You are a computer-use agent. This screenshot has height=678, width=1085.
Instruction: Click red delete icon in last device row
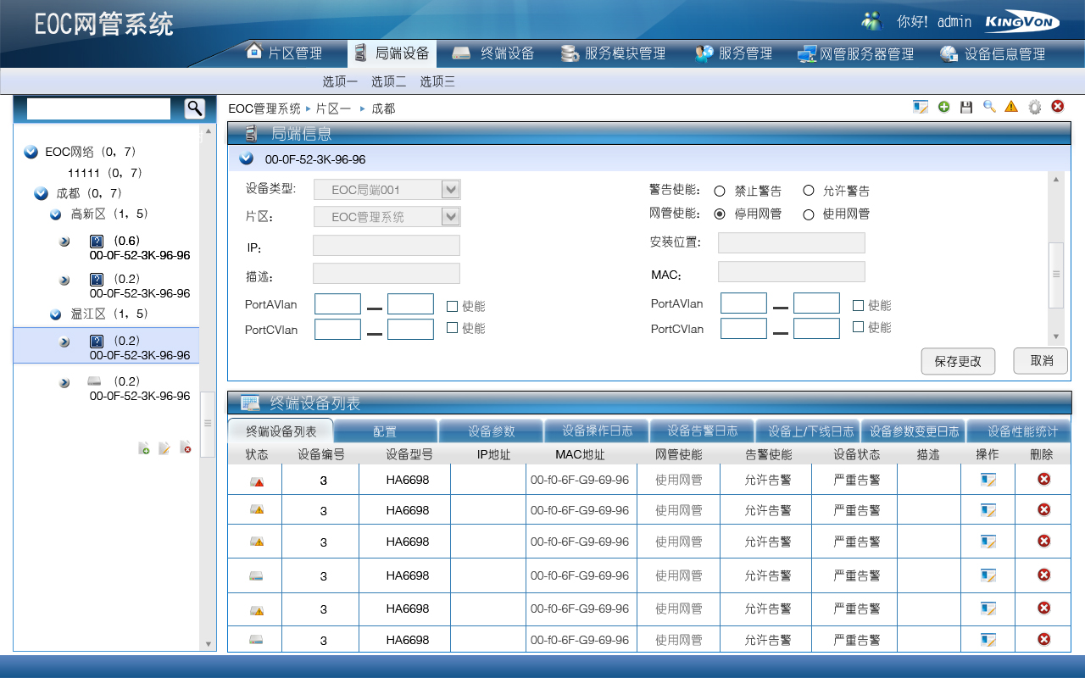1044,639
